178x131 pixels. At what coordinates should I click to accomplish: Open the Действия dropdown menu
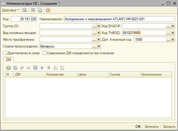[x=10, y=10]
